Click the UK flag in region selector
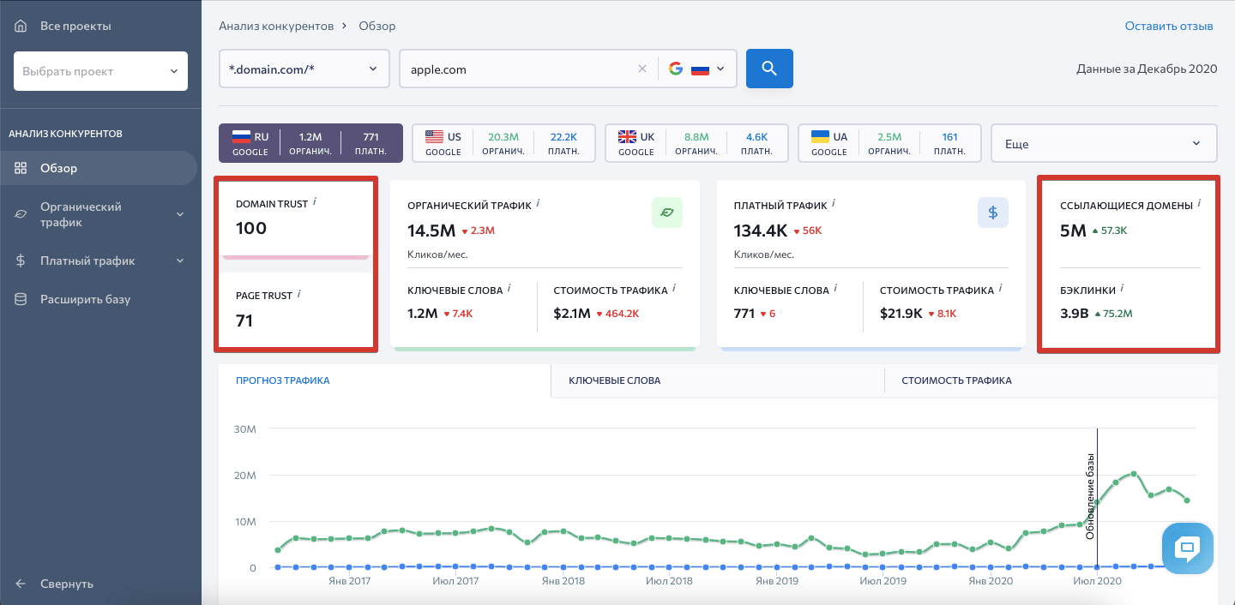The width and height of the screenshot is (1235, 605). coord(627,137)
